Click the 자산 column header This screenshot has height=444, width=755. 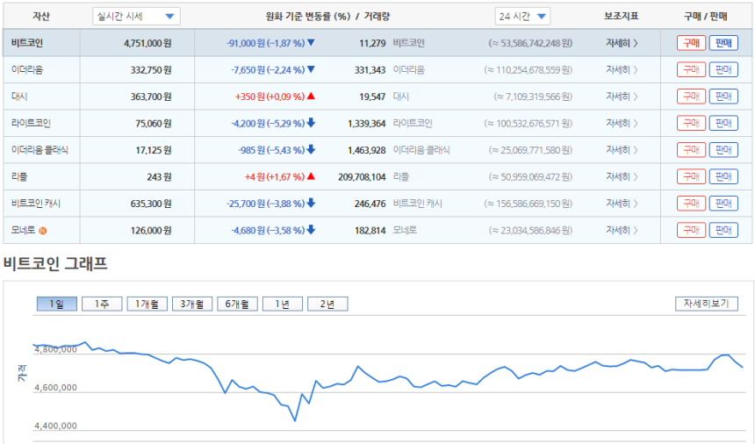click(41, 16)
